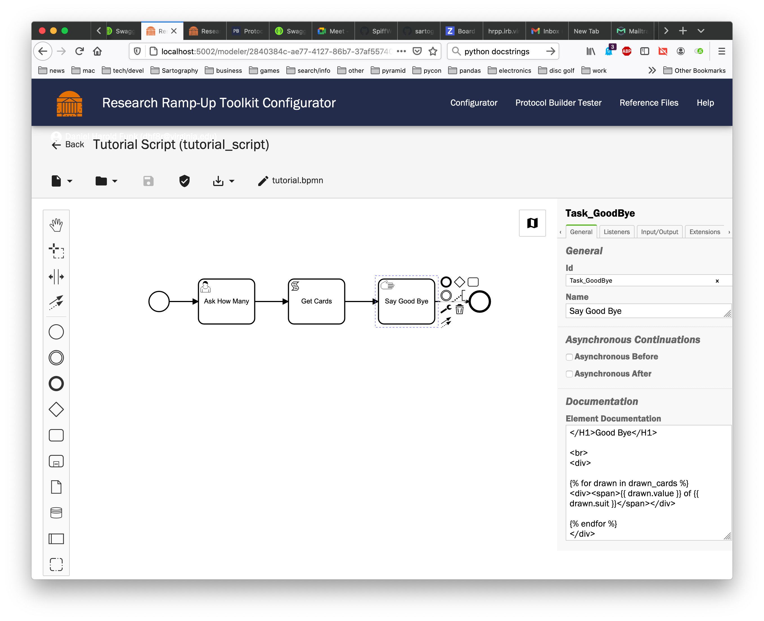The width and height of the screenshot is (764, 621).
Task: Toggle Asynchronous After checkbox
Action: pyautogui.click(x=569, y=374)
